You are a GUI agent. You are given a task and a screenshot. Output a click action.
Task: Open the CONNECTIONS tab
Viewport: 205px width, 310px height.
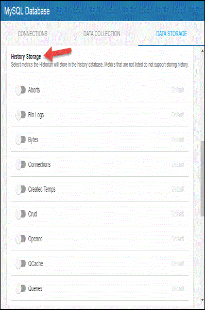32,34
